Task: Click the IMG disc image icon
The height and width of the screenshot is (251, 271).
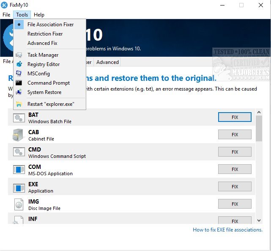Action: 19,204
